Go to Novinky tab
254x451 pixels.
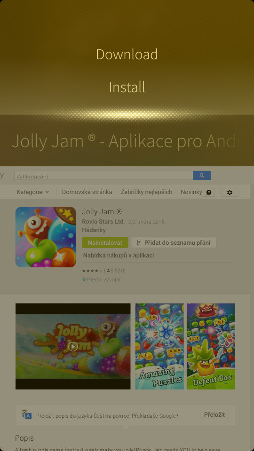[x=191, y=192]
